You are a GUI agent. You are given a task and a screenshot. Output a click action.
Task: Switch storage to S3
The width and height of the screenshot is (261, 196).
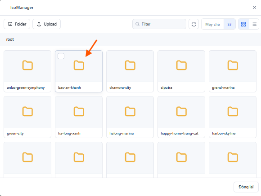click(x=229, y=24)
